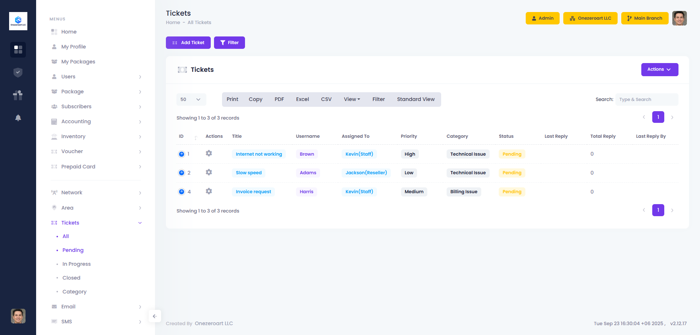Click the Add Ticket button
The image size is (700, 335).
point(188,43)
